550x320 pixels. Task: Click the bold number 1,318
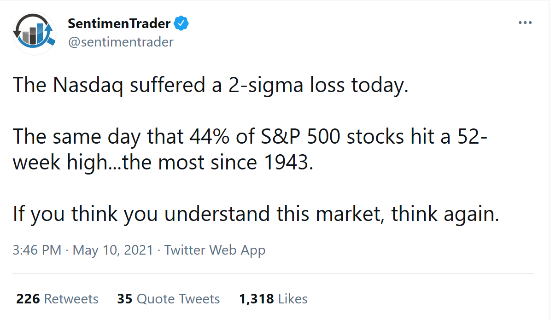point(257,299)
